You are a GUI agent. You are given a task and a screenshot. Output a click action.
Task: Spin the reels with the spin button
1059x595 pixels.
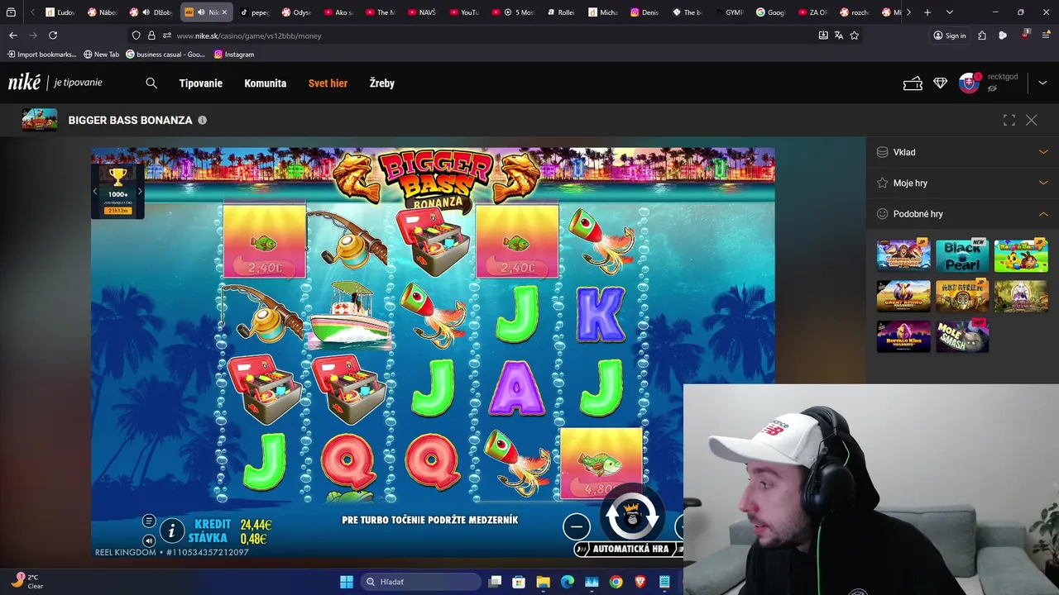click(632, 517)
